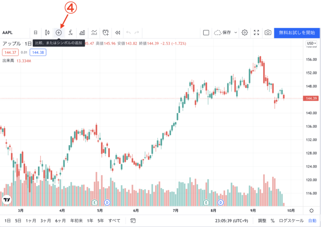The image size is (321, 227).
Task: Start bar replay with the rewind icon
Action: [118, 33]
